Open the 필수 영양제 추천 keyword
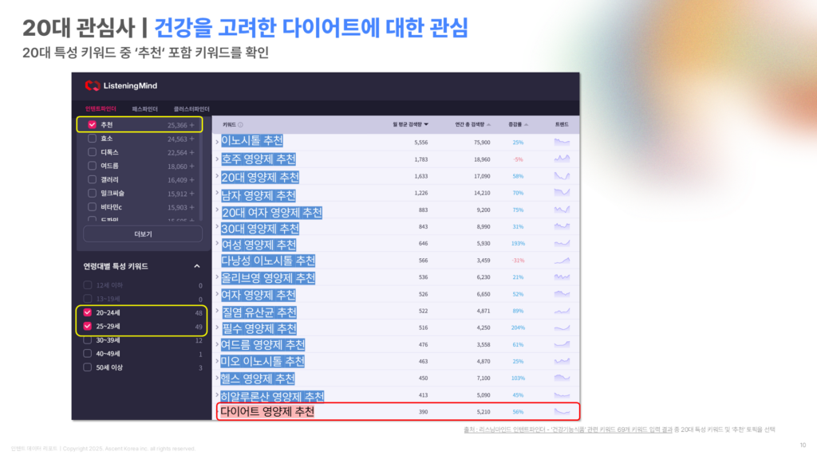This screenshot has width=817, height=459. coord(259,329)
